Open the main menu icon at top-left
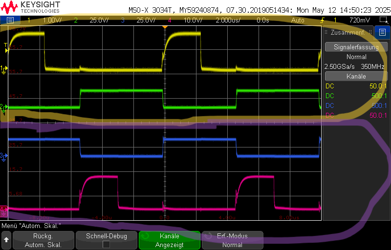The height and width of the screenshot is (250, 391). (11, 20)
